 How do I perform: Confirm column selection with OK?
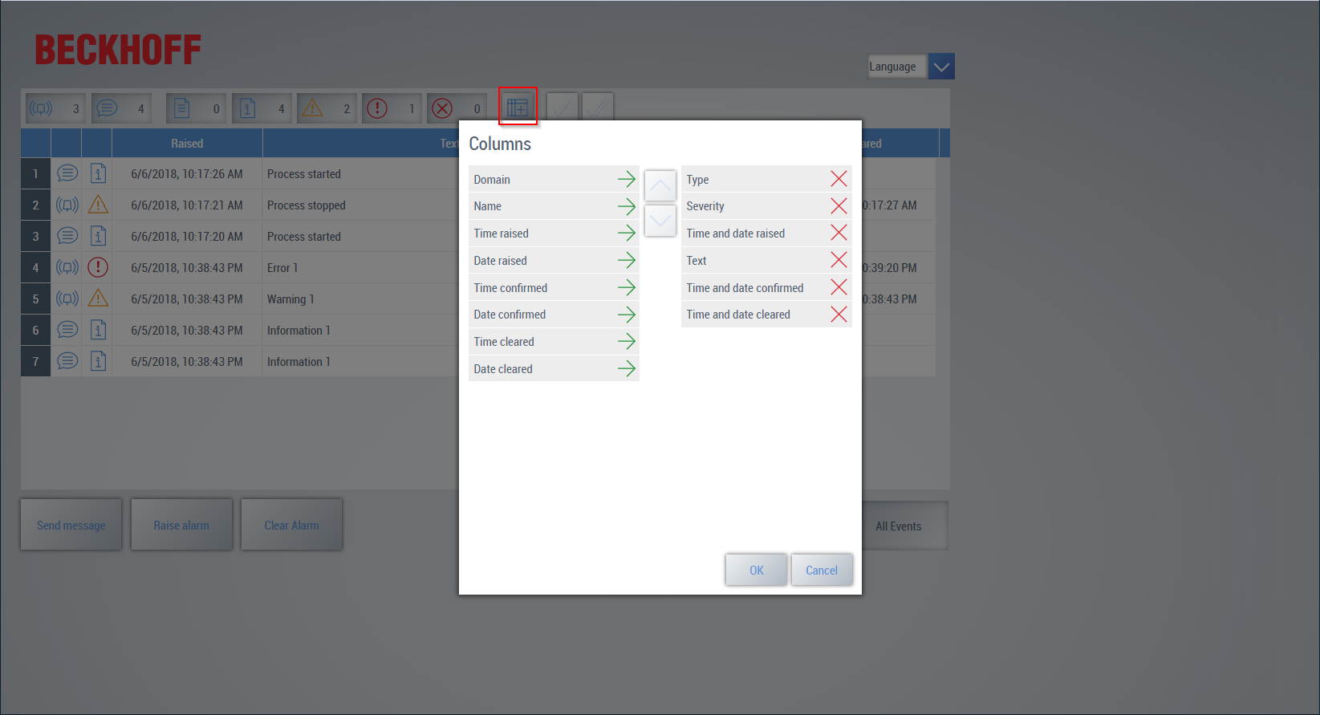coord(756,570)
